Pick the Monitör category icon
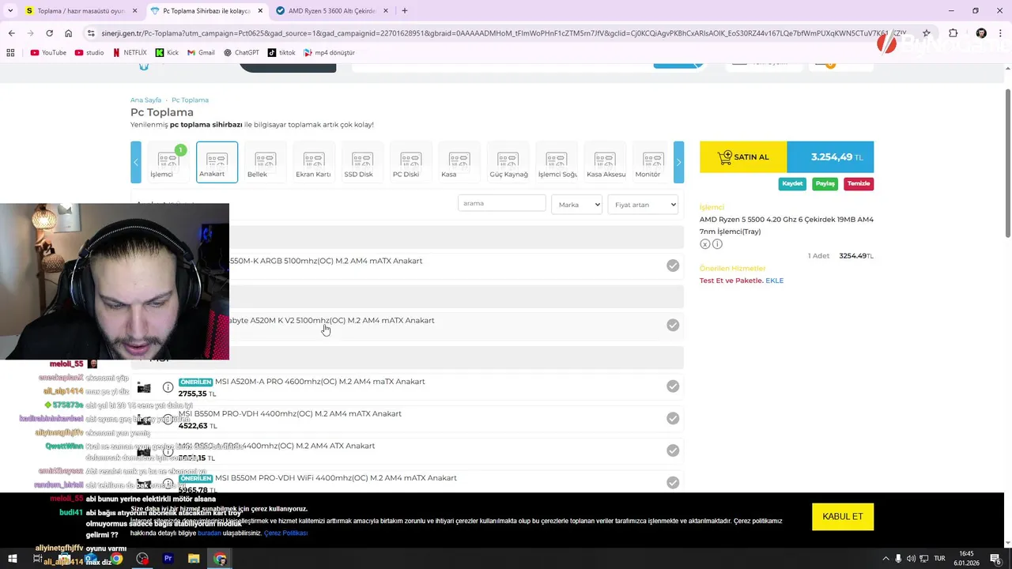 click(653, 162)
